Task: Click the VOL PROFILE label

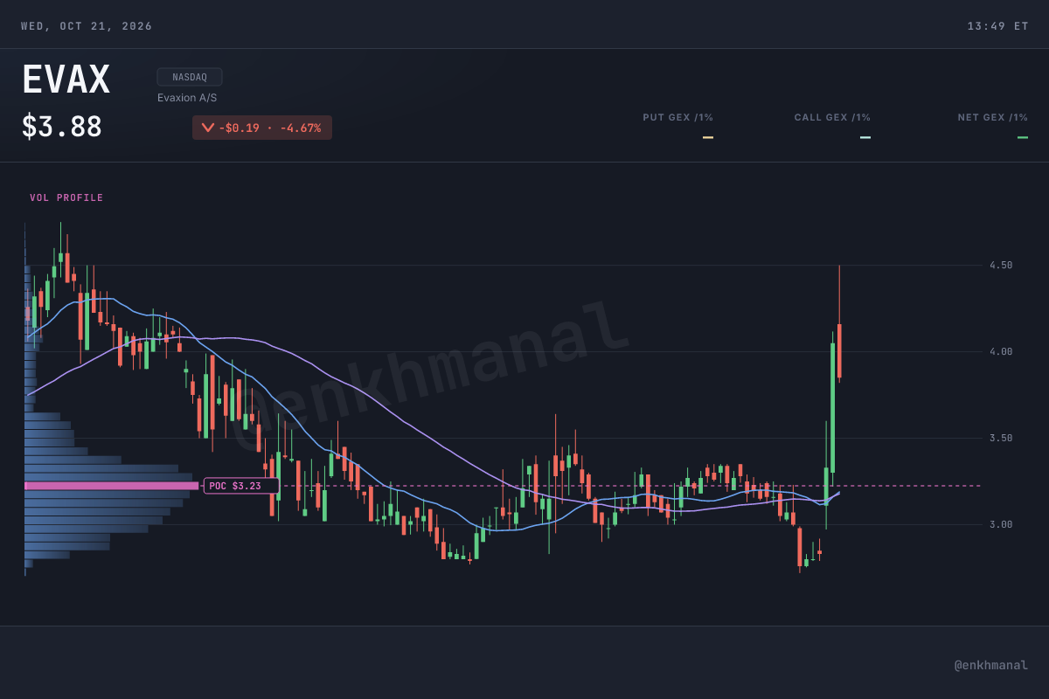Action: pyautogui.click(x=66, y=198)
